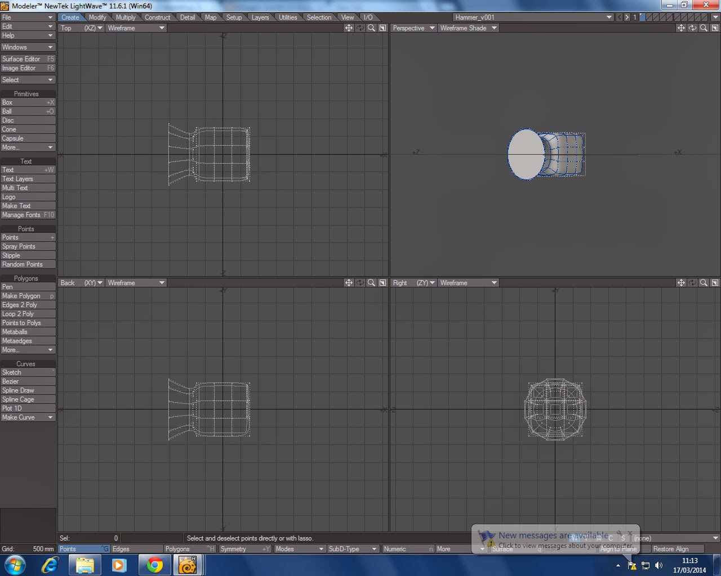The width and height of the screenshot is (721, 576).
Task: Select the rotate tool in the Perspective viewport
Action: pyautogui.click(x=692, y=28)
